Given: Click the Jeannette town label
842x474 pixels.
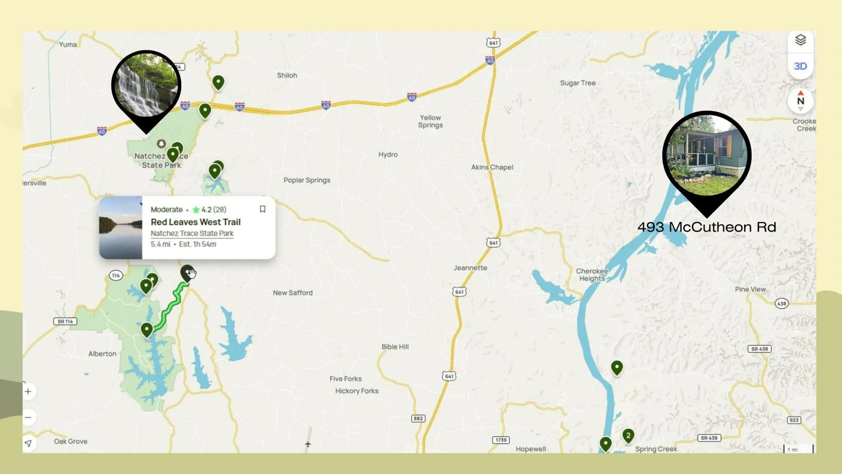Looking at the screenshot, I should coord(470,268).
